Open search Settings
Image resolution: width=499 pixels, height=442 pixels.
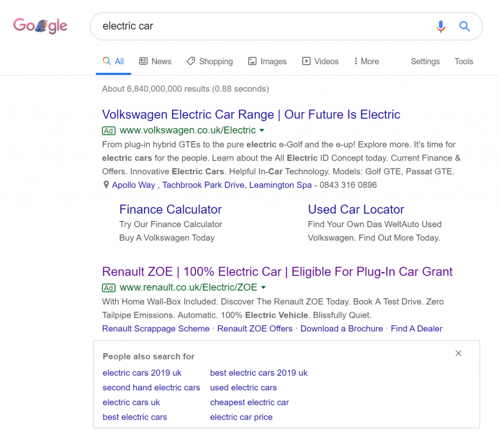(425, 61)
